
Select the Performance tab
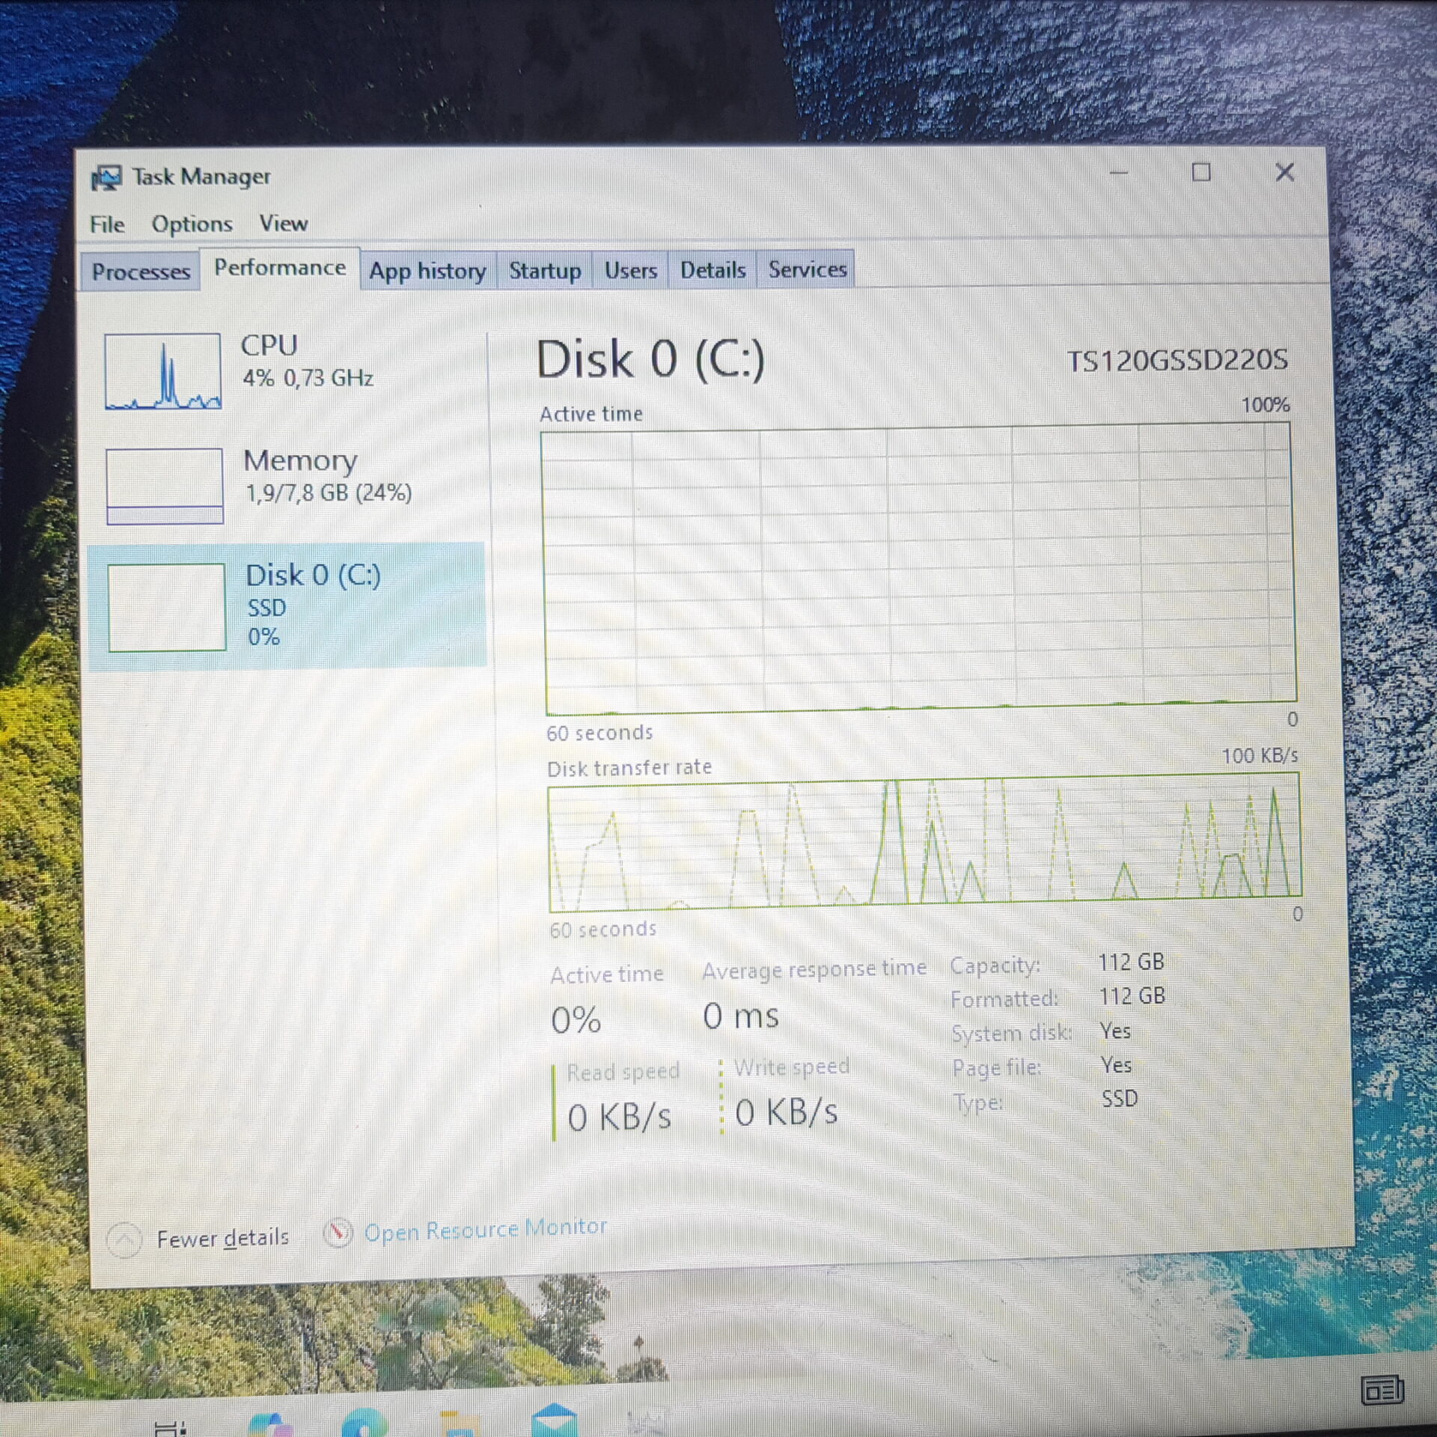point(279,267)
